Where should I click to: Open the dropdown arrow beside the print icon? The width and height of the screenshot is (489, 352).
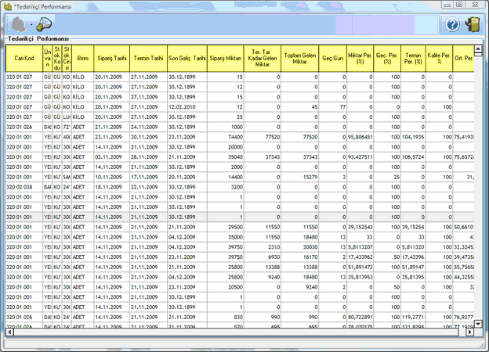pos(31,24)
